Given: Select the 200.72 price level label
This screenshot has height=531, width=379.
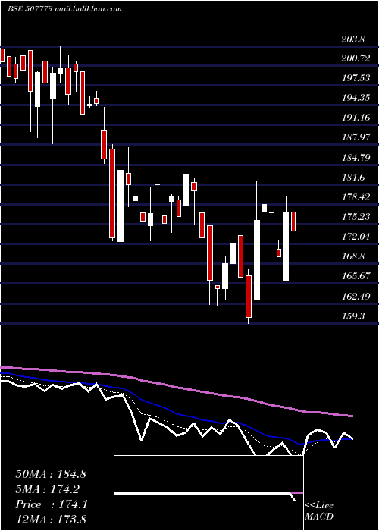Looking at the screenshot, I should [356, 58].
